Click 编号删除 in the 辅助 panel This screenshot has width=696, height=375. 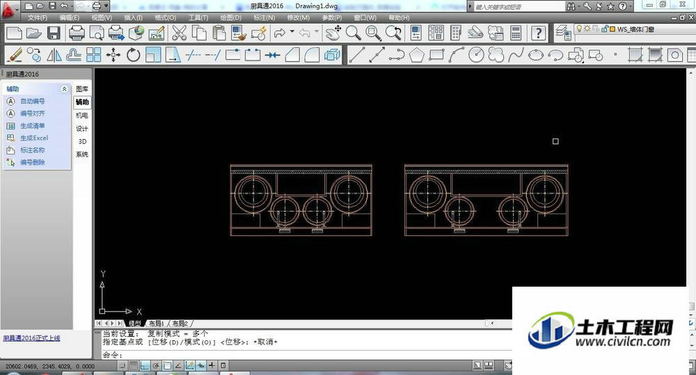pyautogui.click(x=33, y=162)
